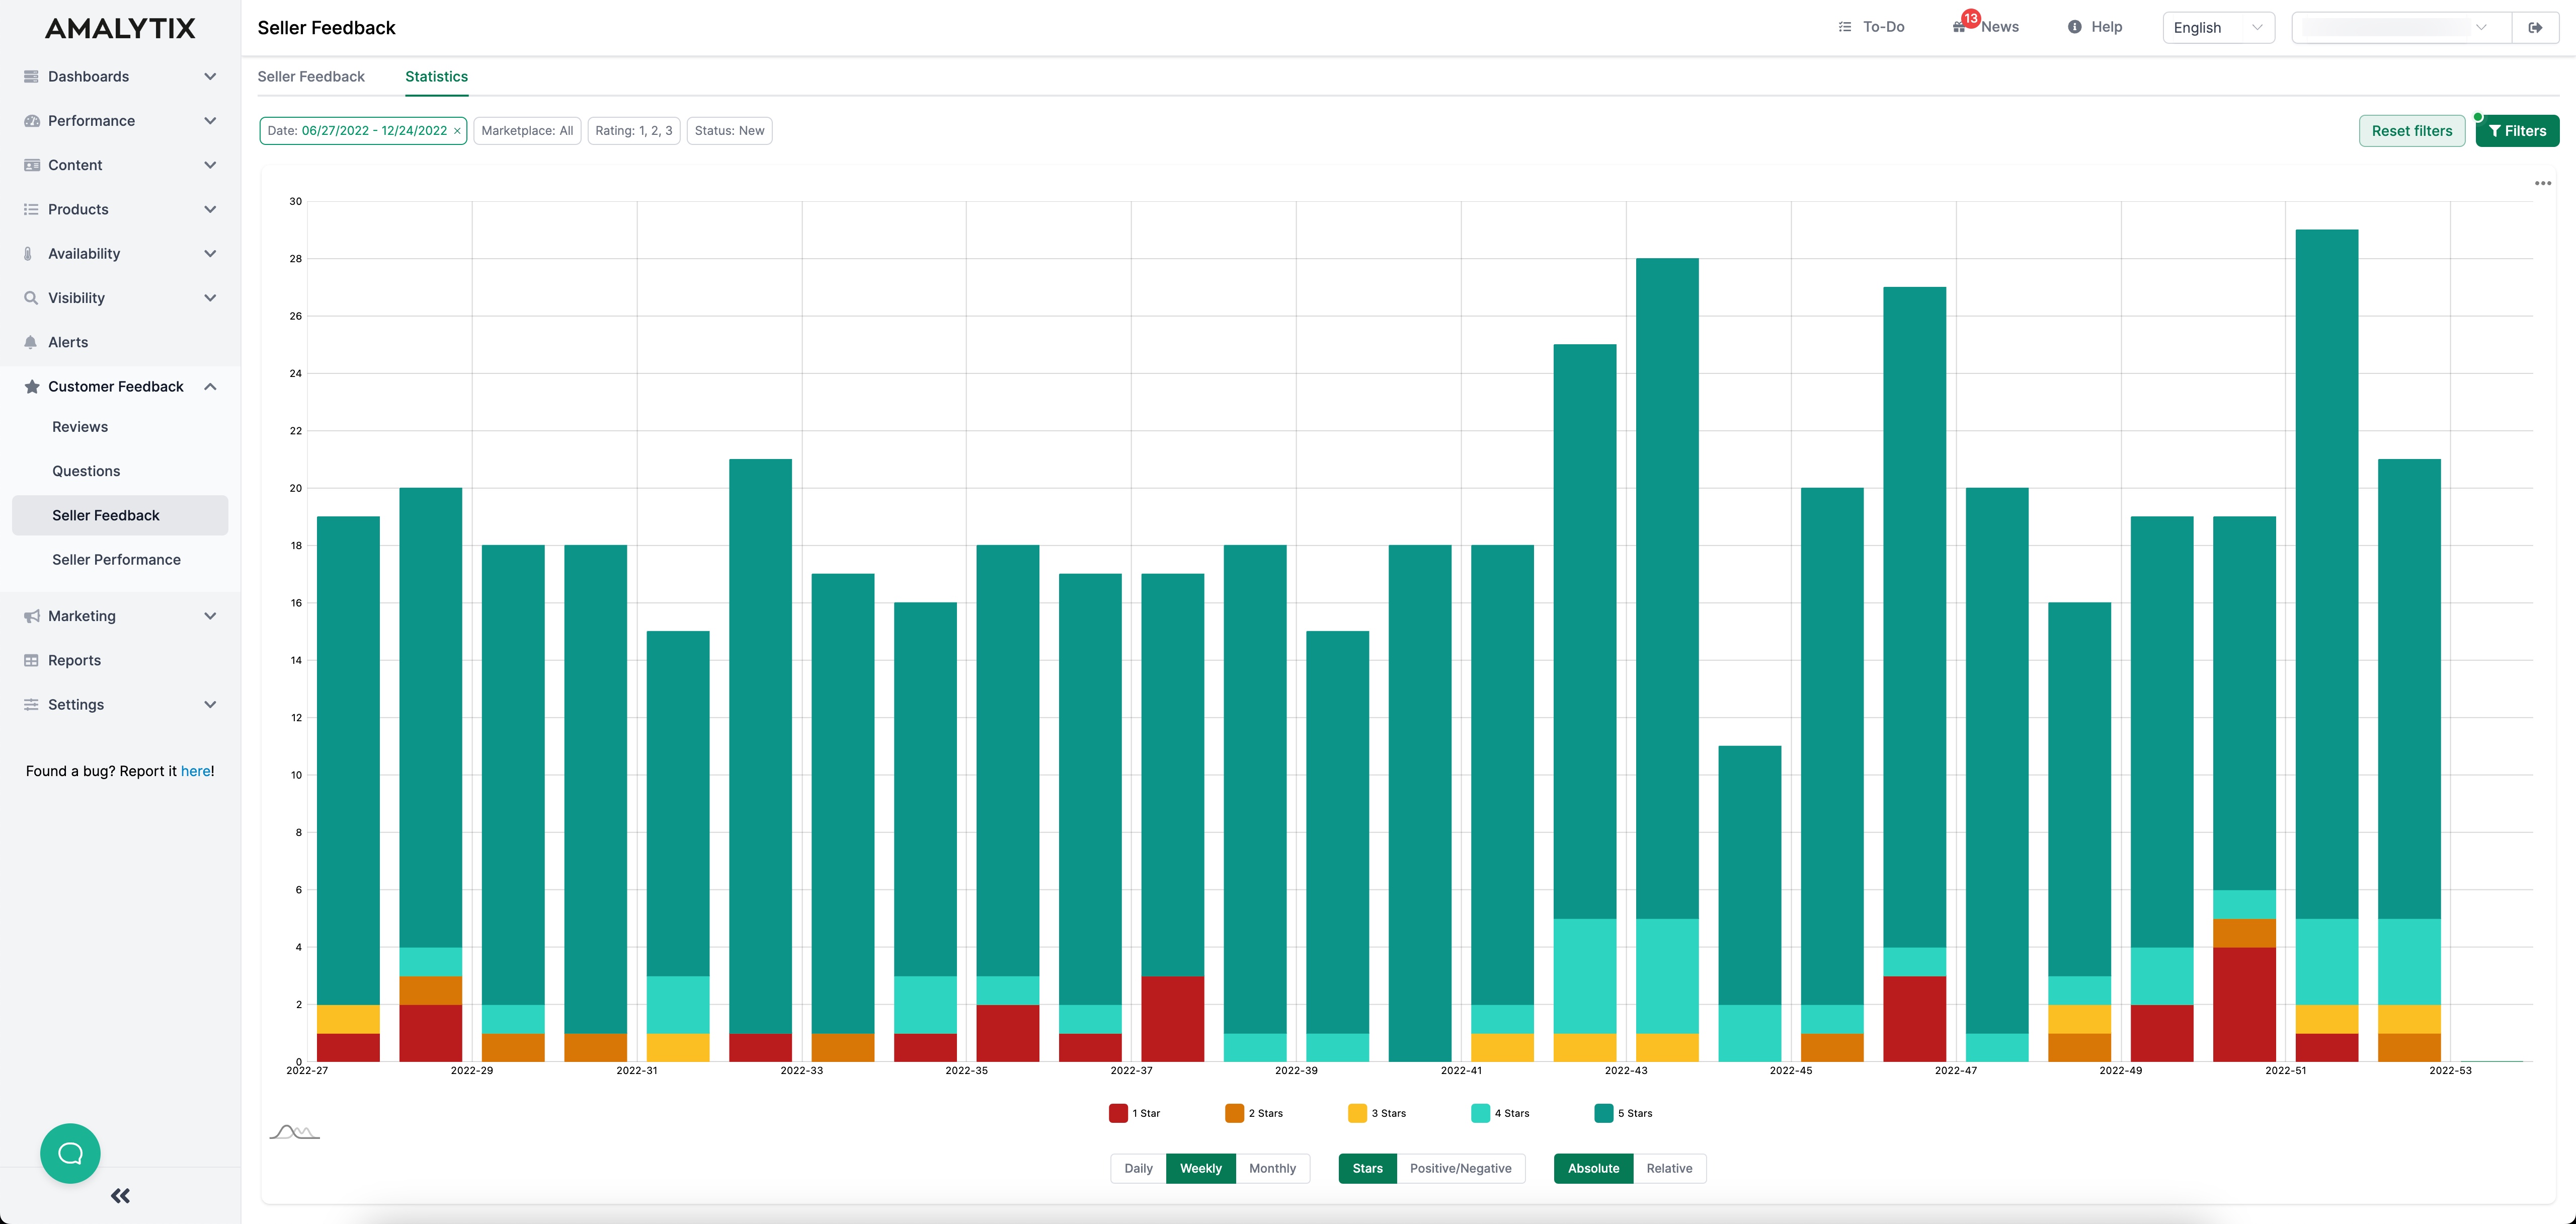Open the account selector dropdown
This screenshot has width=2576, height=1224.
click(2401, 27)
